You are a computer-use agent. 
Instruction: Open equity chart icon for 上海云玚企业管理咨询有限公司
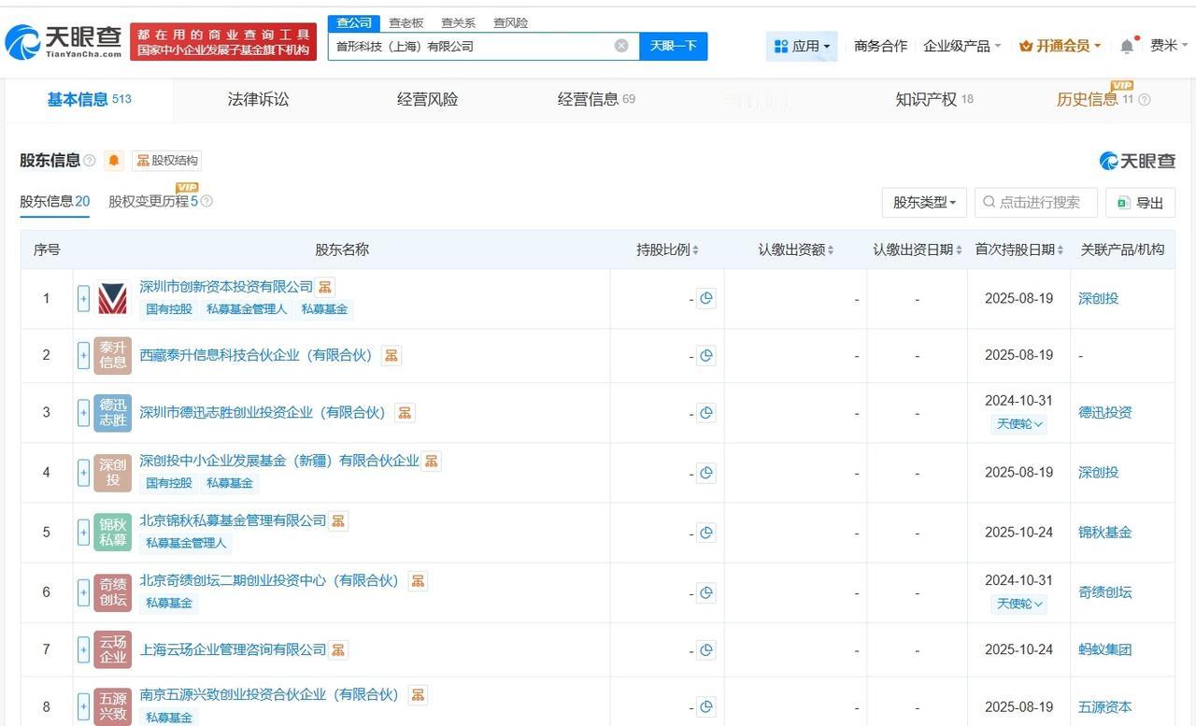[x=338, y=649]
